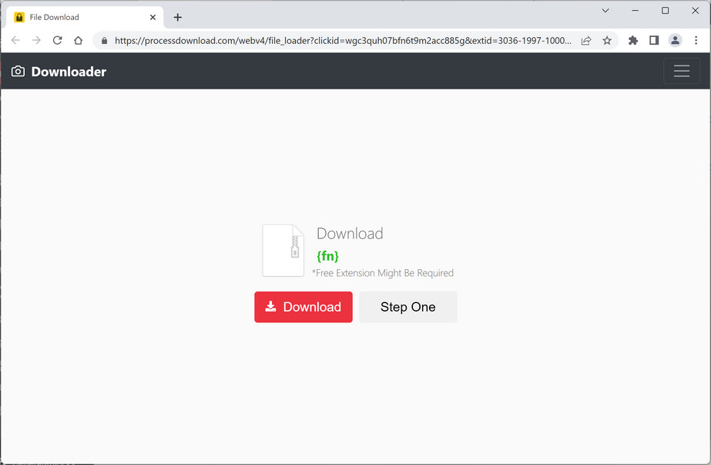Open a new browser tab
Screen dimensions: 711x465
click(178, 16)
